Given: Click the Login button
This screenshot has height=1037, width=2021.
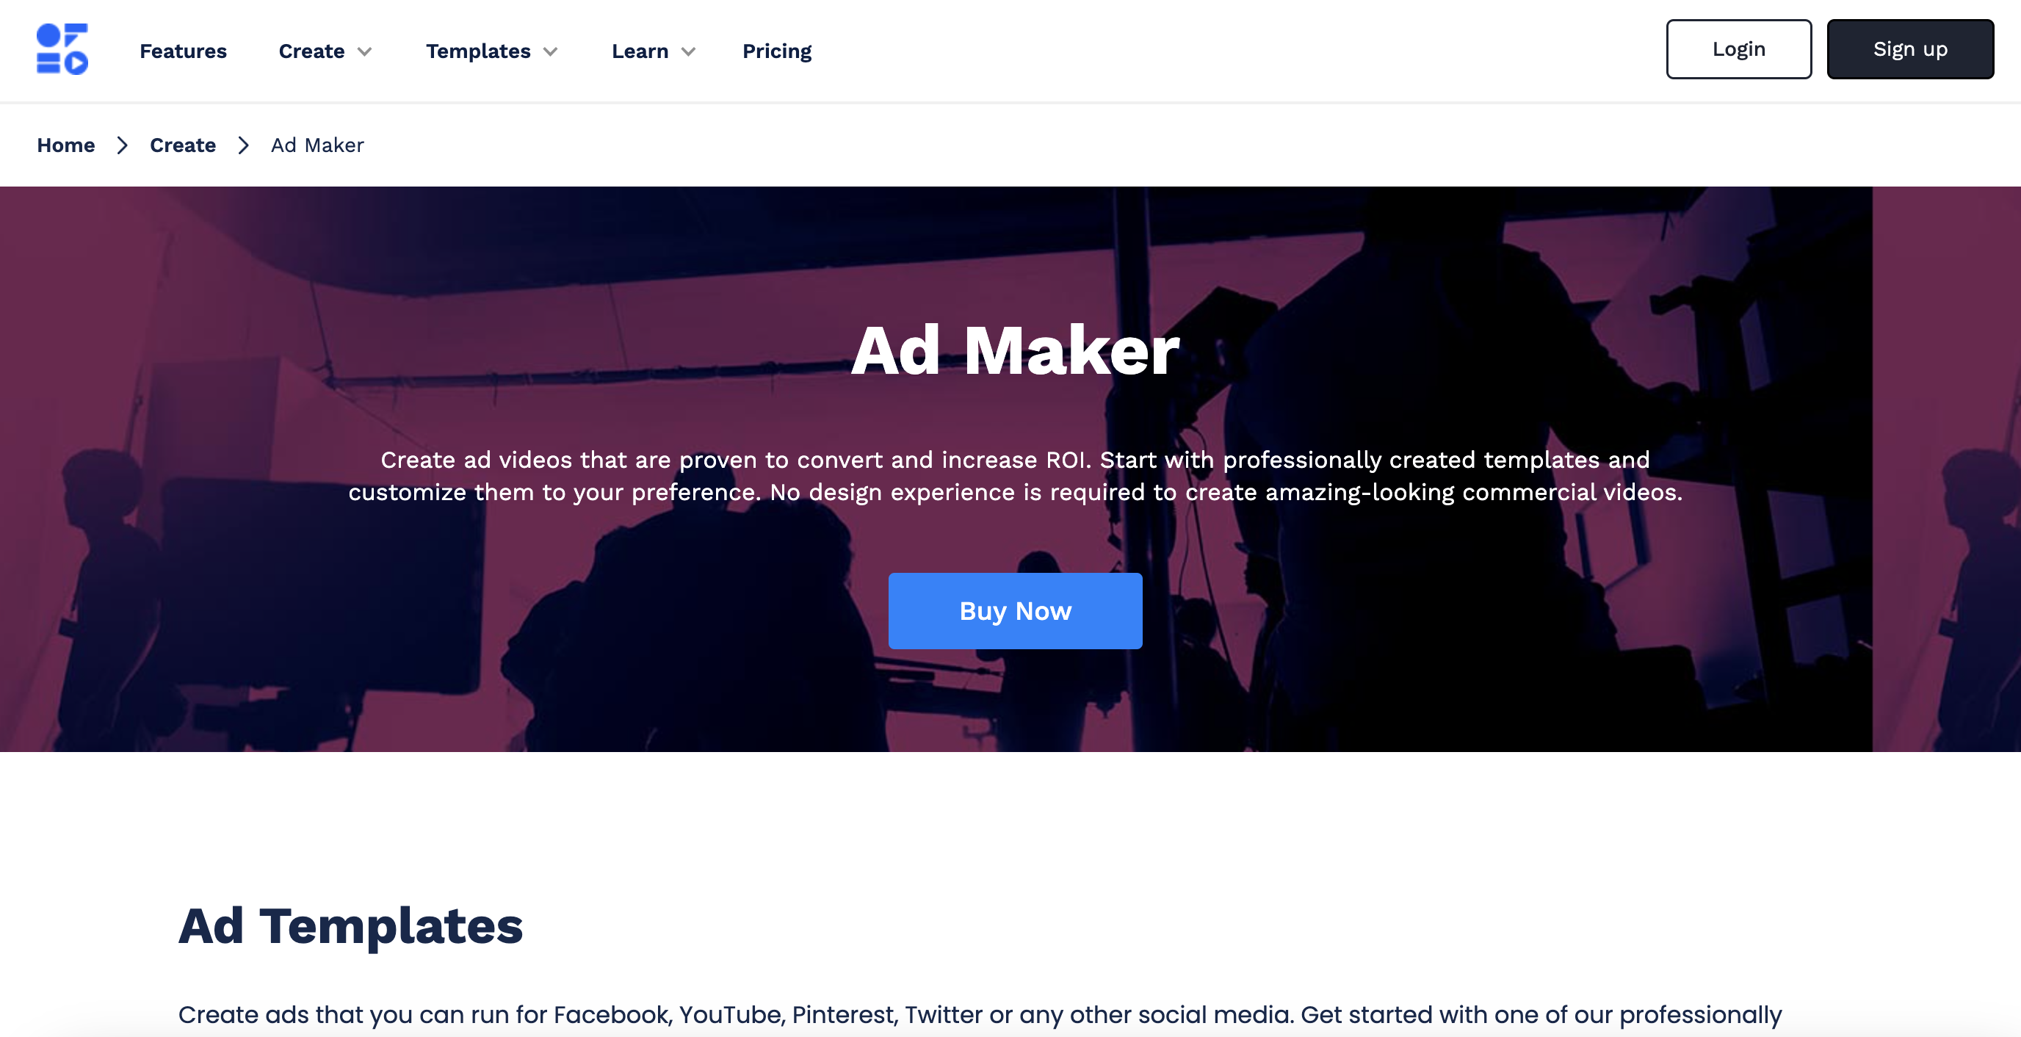Looking at the screenshot, I should 1738,49.
